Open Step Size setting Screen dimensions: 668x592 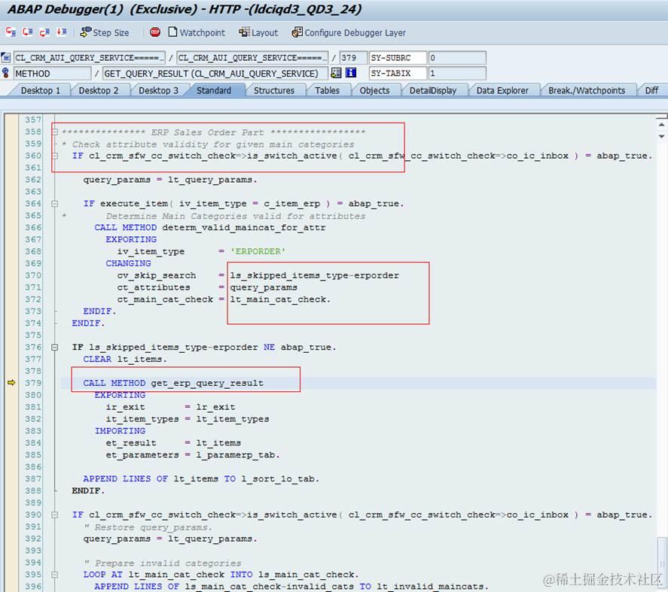click(105, 32)
